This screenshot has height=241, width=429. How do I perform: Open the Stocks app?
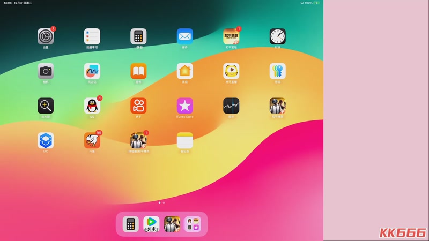[x=231, y=106]
